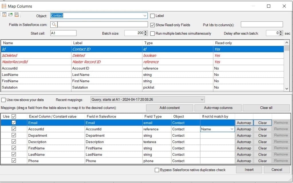
Task: Automap the Phone field row
Action: (244, 161)
